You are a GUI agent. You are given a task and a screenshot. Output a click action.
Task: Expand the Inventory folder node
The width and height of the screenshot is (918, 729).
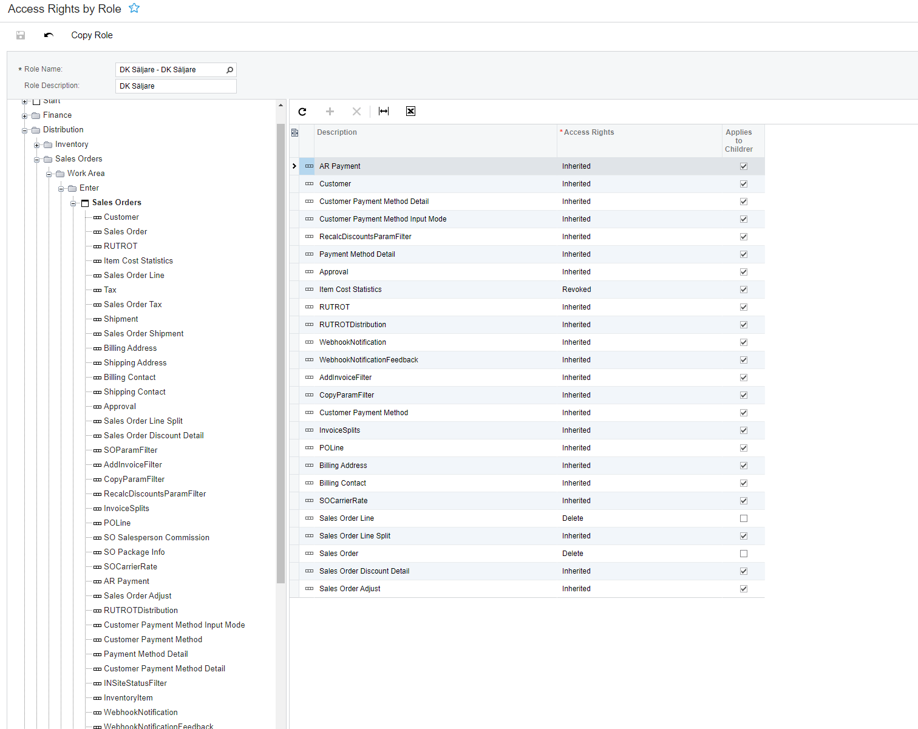tap(37, 144)
